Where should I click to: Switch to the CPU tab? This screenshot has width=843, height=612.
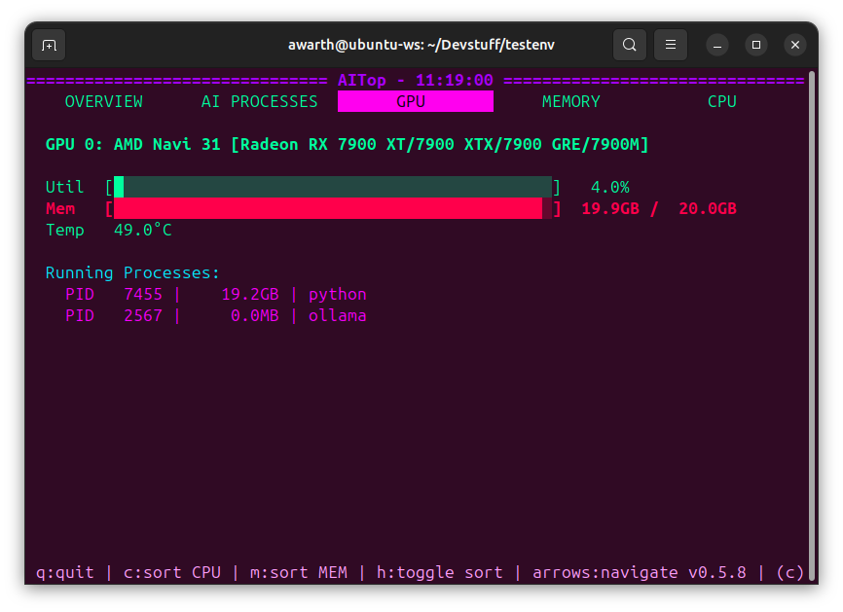click(x=722, y=101)
